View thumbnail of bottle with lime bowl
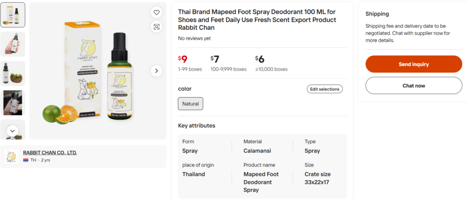Viewport: 468px width, 199px height. (12, 73)
